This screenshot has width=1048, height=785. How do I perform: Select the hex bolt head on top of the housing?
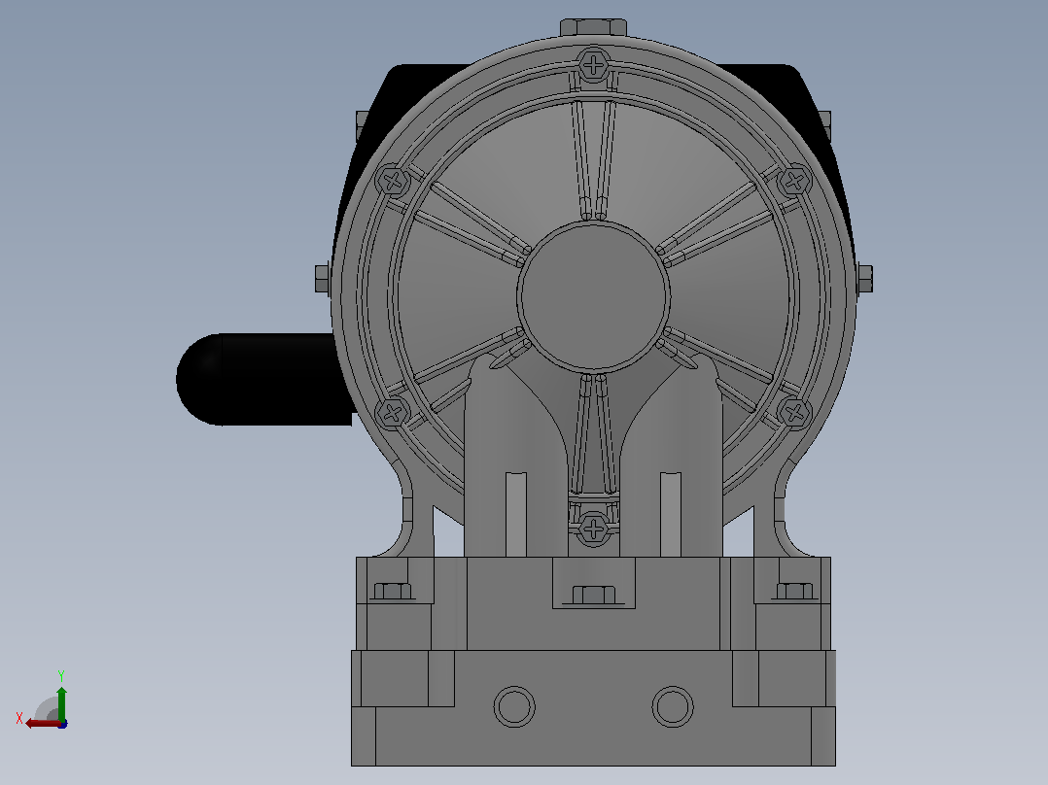[593, 27]
